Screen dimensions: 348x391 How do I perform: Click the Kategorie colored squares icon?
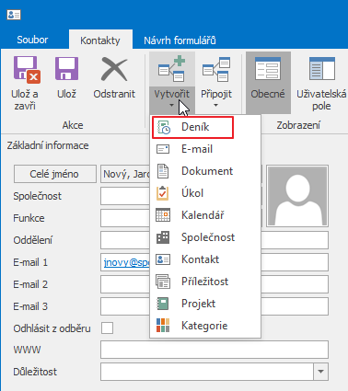click(163, 326)
